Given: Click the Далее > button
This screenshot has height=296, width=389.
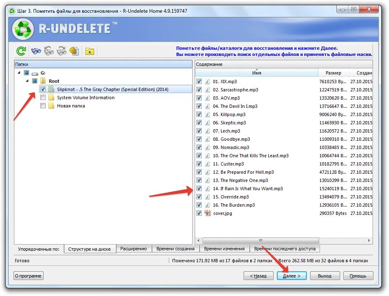Looking at the screenshot, I should pos(292,275).
